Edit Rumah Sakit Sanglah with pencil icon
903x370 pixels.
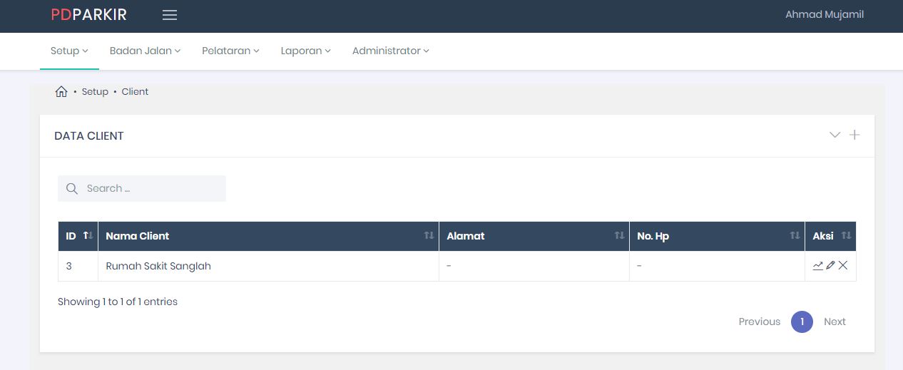click(x=830, y=266)
